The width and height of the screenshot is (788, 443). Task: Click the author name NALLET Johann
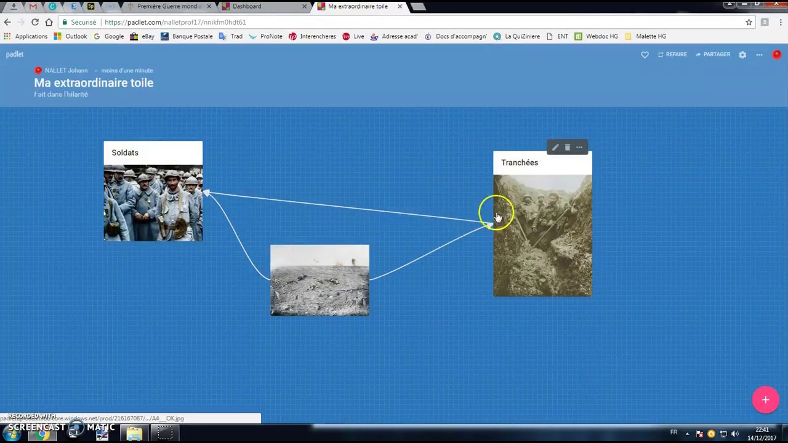[66, 70]
